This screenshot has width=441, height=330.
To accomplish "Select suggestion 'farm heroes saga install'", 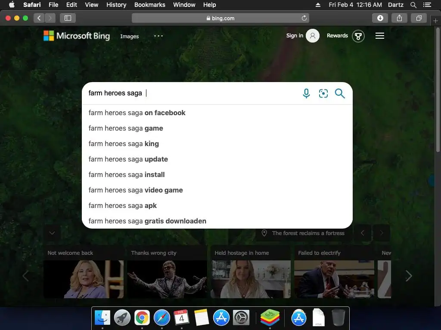I will [x=217, y=174].
